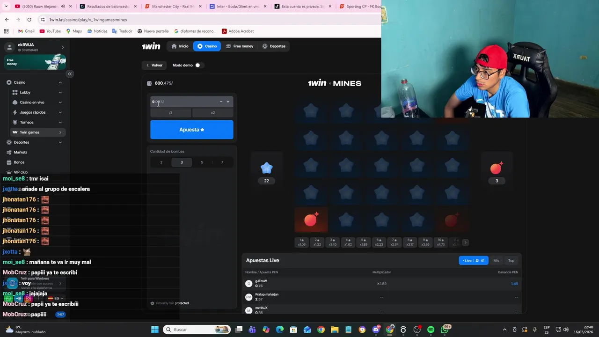This screenshot has height=337, width=599.
Task: Halve the bet with /2 button
Action: [170, 113]
